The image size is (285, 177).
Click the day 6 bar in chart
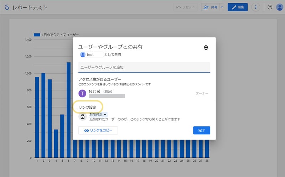pyautogui.click(x=68, y=110)
